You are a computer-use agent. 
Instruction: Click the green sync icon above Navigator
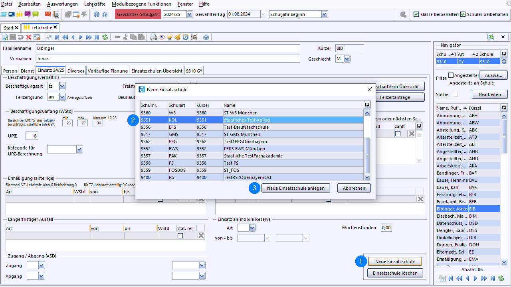tap(491, 37)
